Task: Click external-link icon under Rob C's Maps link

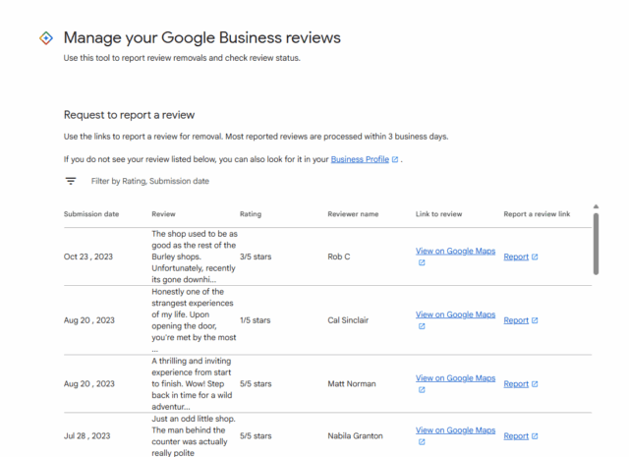Action: click(x=422, y=262)
